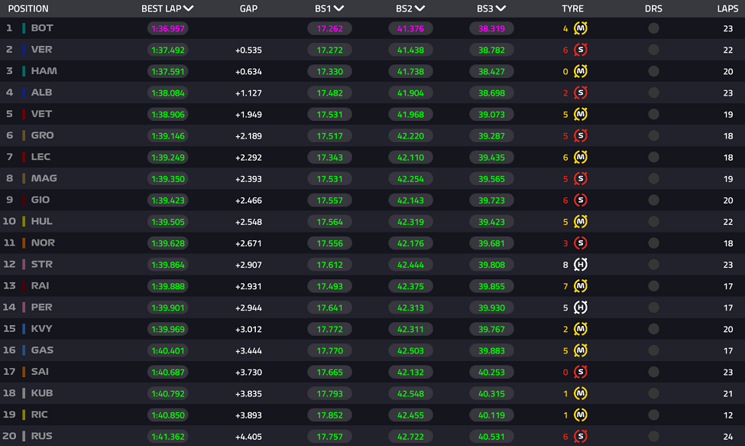Click the medium tyre icon for HAM

pyautogui.click(x=581, y=71)
